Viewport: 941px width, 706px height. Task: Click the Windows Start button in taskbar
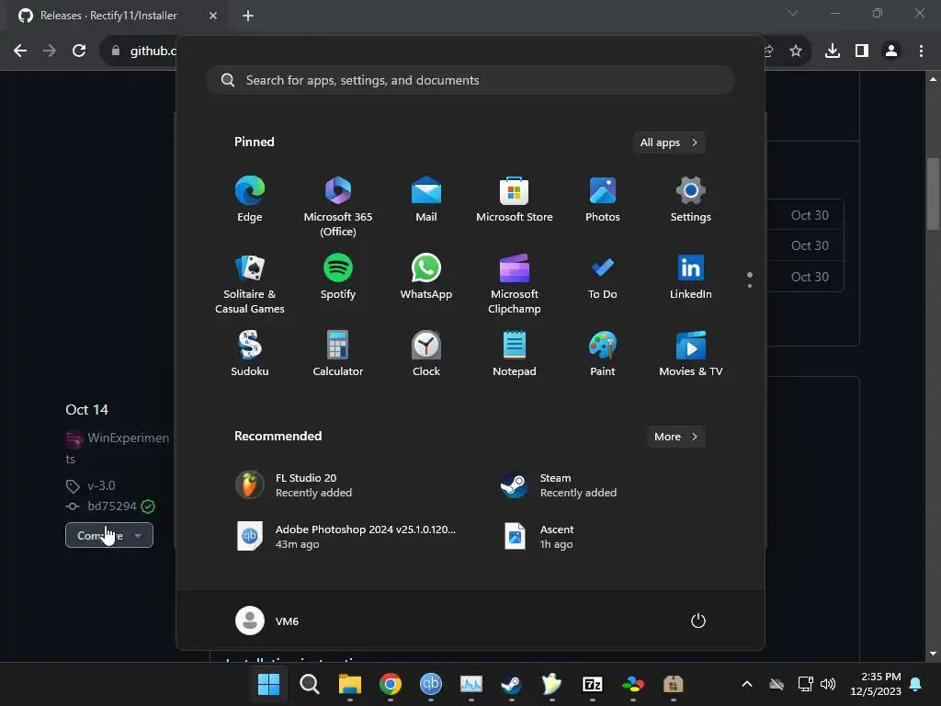click(269, 684)
